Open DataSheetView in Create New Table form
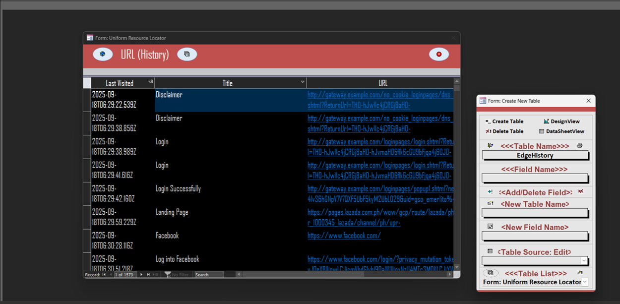Viewport: 620px width, 304px height. click(x=561, y=131)
